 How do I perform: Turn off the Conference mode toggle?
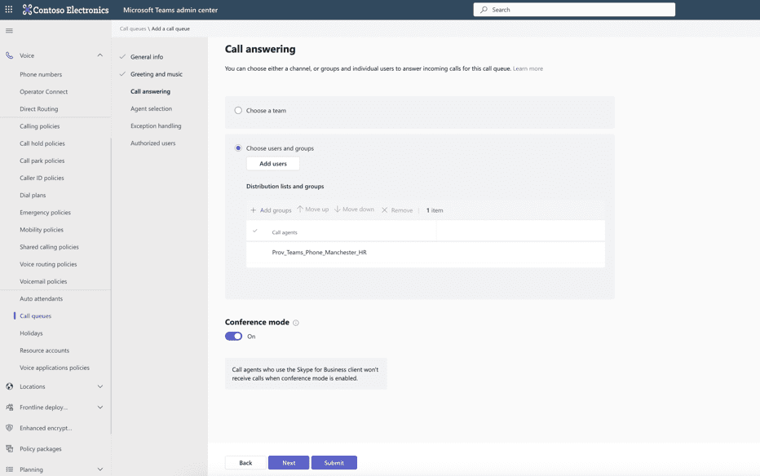233,336
